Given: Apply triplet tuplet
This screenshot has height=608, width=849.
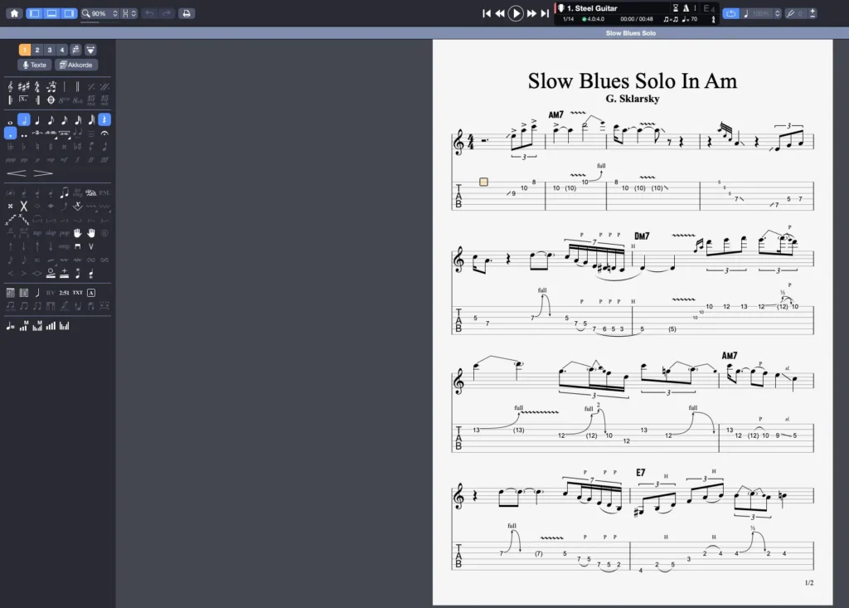Looking at the screenshot, I should [x=37, y=134].
